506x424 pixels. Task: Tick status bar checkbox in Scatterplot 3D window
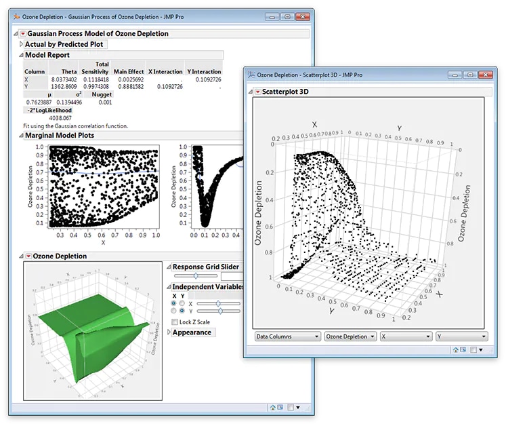click(473, 349)
